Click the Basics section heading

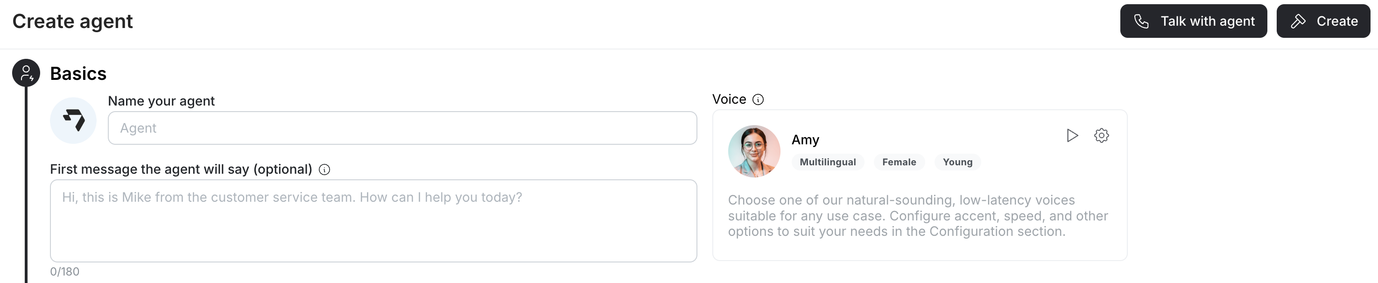78,74
